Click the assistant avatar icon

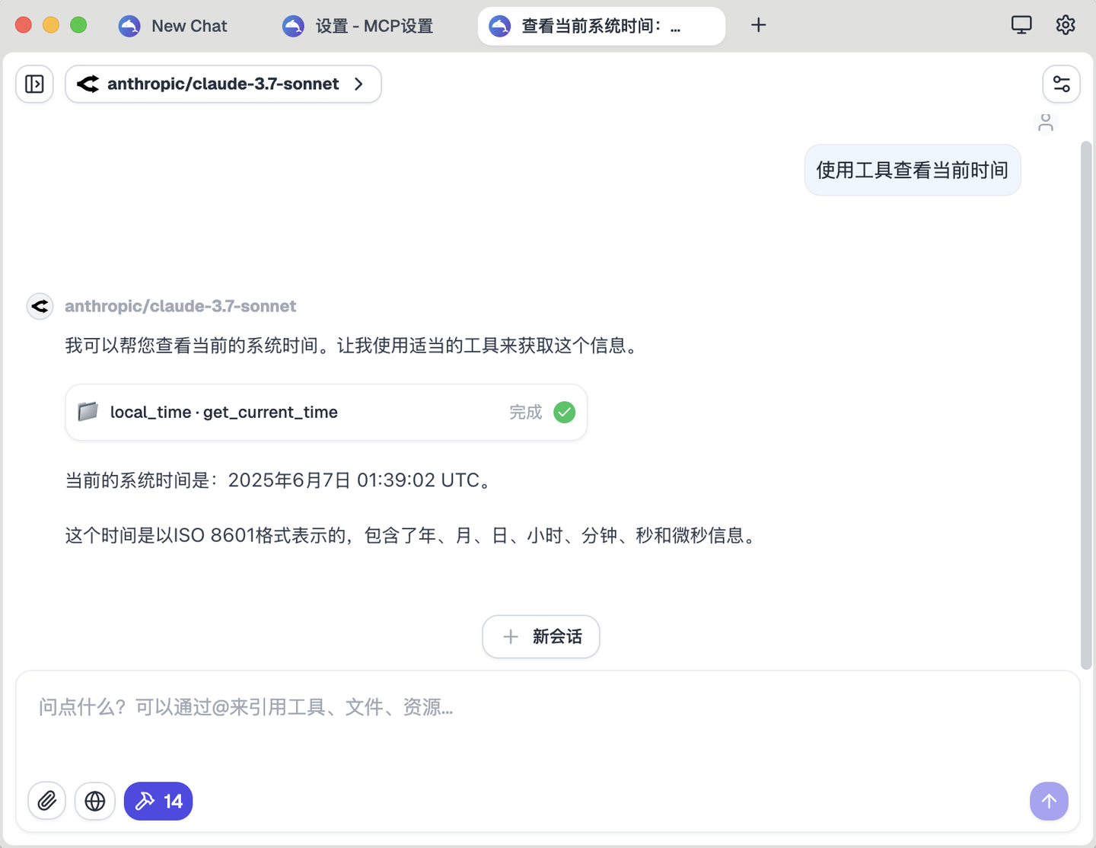point(40,306)
